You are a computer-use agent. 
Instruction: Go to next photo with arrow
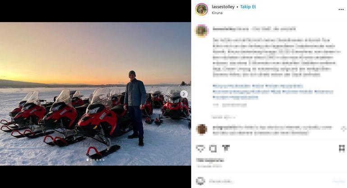pyautogui.click(x=184, y=94)
